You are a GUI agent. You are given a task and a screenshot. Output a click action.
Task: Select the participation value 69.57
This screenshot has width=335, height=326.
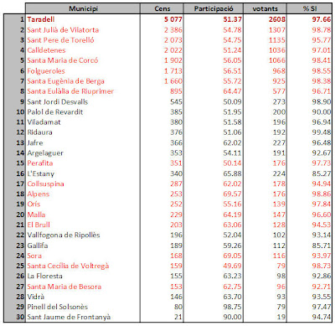pos(232,194)
